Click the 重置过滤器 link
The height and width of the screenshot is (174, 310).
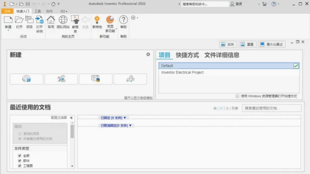59,118
